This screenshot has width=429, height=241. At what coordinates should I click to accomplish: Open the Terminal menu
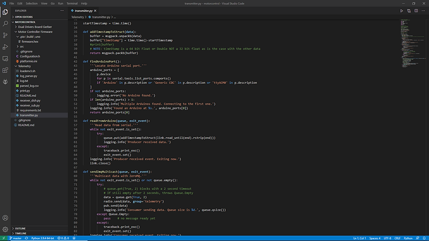pyautogui.click(x=72, y=3)
